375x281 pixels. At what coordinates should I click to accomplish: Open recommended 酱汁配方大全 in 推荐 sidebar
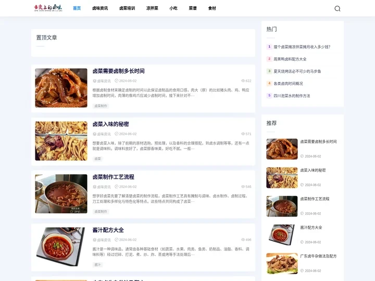point(311,227)
